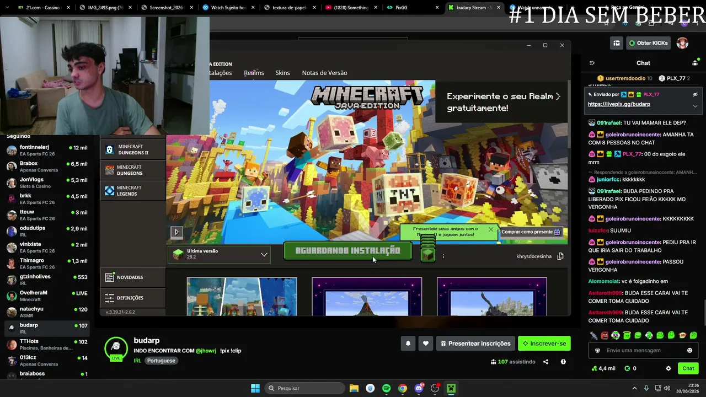Viewport: 706px width, 397px height.
Task: Switch to textura-de-papel browser tab
Action: [289, 8]
